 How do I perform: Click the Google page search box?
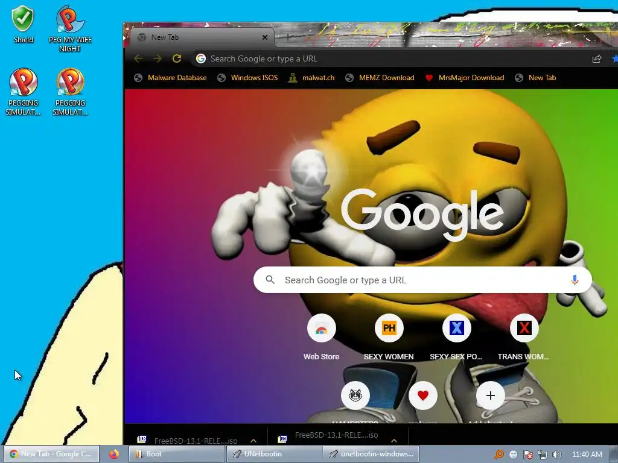[x=422, y=280]
